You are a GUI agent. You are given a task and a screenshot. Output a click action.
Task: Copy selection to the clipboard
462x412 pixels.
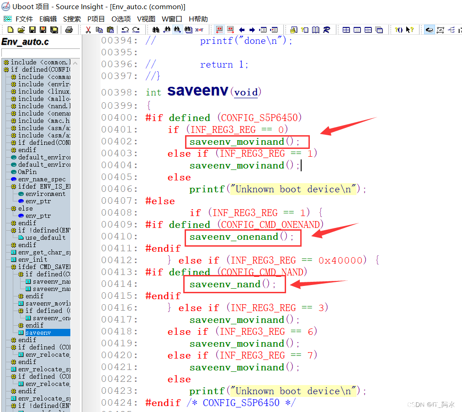click(x=99, y=30)
